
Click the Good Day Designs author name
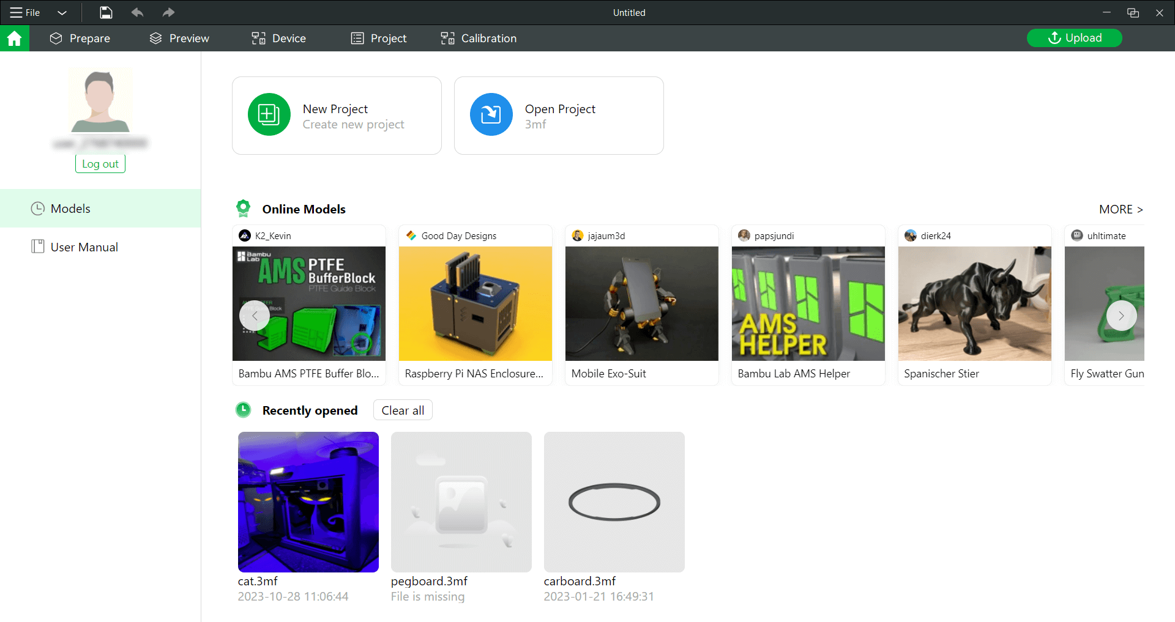pos(459,236)
